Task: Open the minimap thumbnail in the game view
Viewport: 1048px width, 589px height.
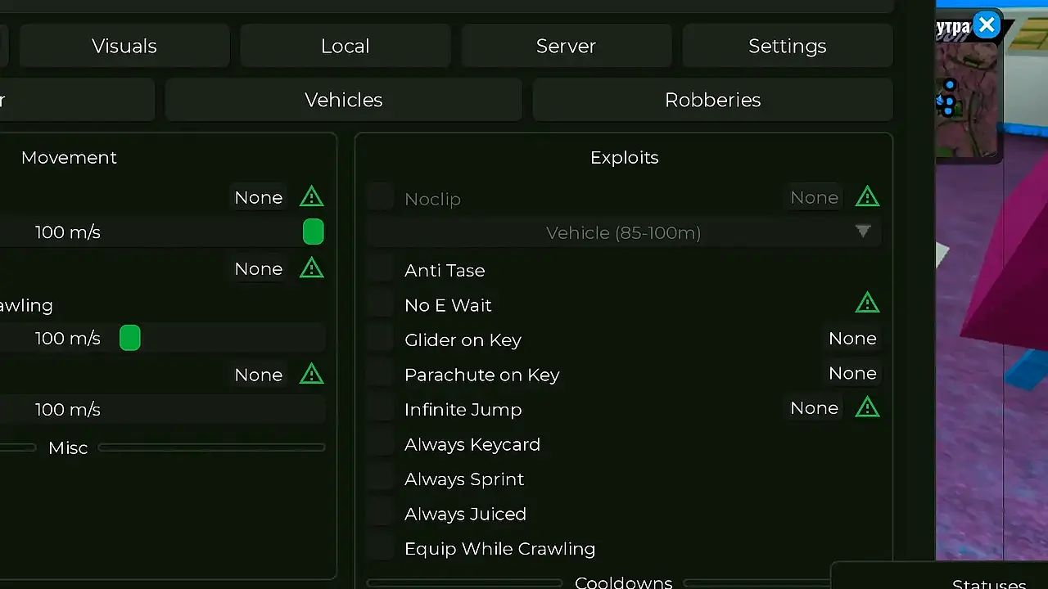Action: [x=969, y=98]
